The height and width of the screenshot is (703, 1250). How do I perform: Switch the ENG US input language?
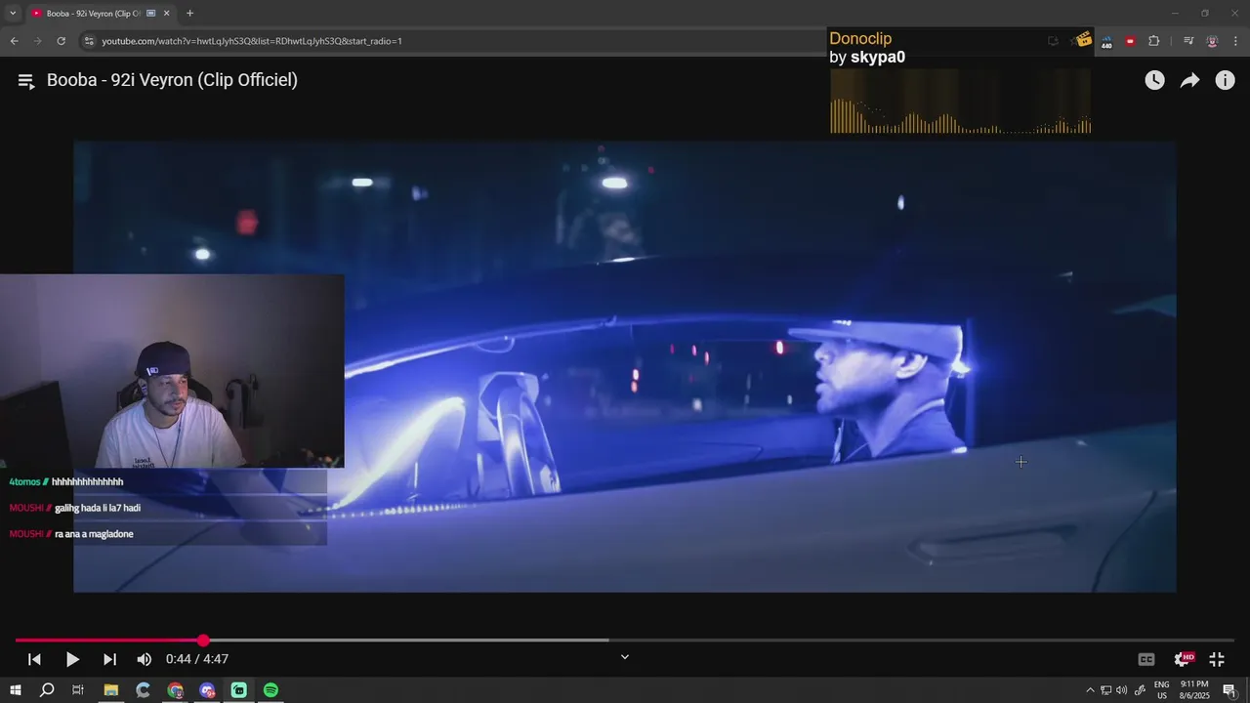click(1161, 690)
